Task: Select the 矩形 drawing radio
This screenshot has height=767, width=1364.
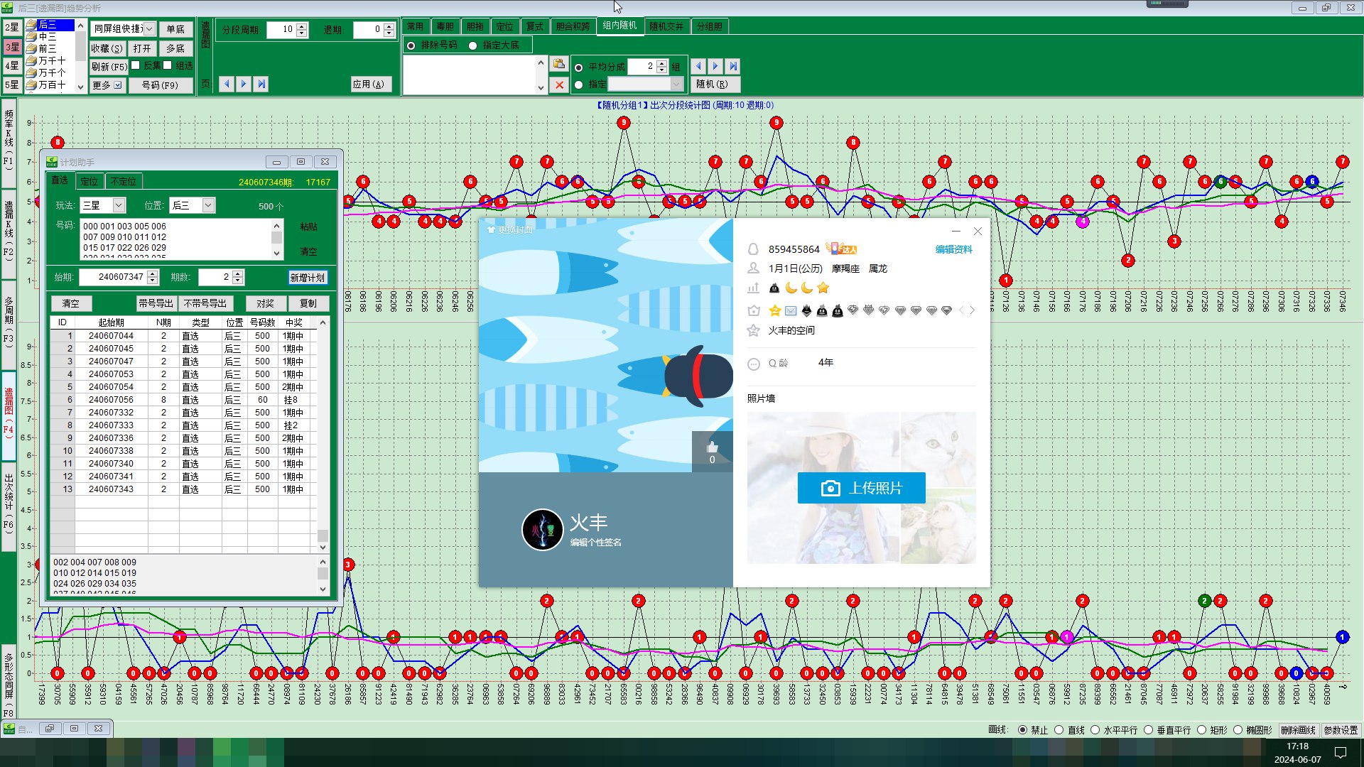Action: (1202, 730)
